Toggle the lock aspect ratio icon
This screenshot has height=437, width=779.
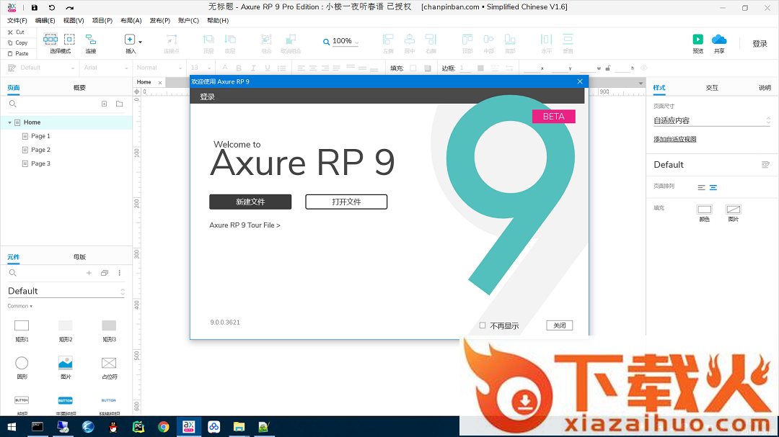click(x=607, y=68)
